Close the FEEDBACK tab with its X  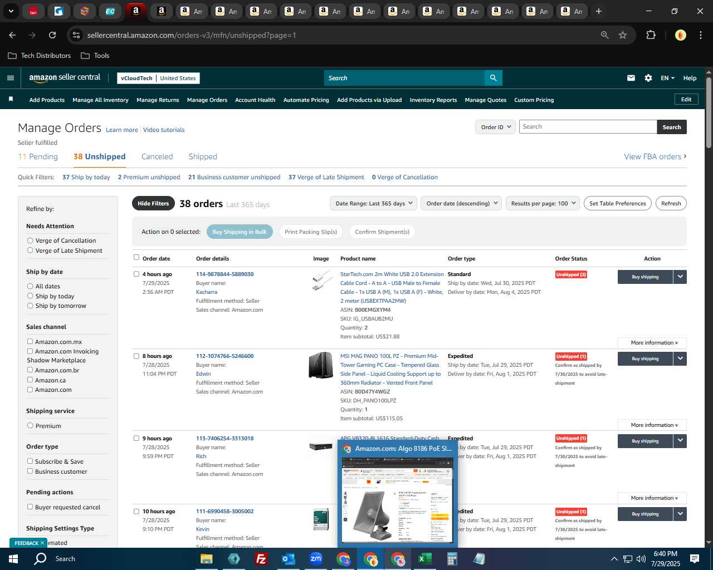point(42,543)
